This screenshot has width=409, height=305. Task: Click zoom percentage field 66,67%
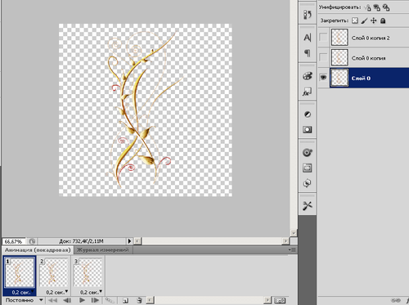[13, 241]
